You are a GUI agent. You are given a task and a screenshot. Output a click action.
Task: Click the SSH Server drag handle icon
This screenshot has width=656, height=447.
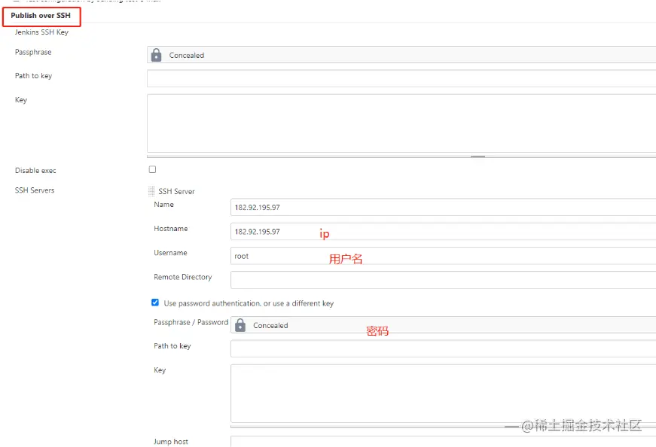(x=151, y=191)
